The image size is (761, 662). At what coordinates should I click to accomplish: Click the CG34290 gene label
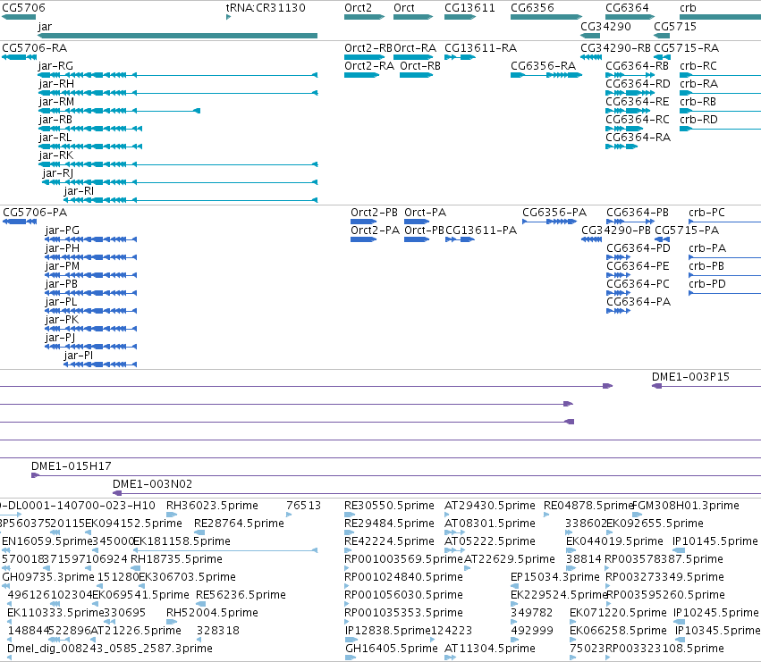click(605, 26)
